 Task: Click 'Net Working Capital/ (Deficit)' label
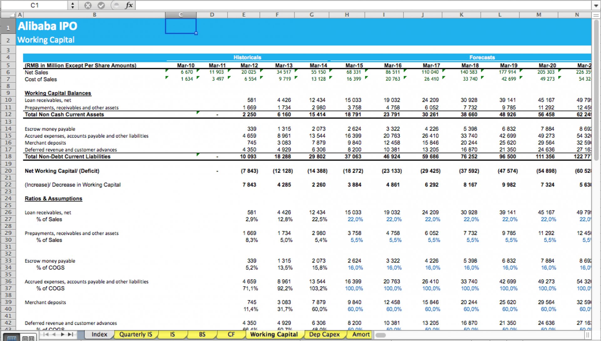click(x=62, y=171)
